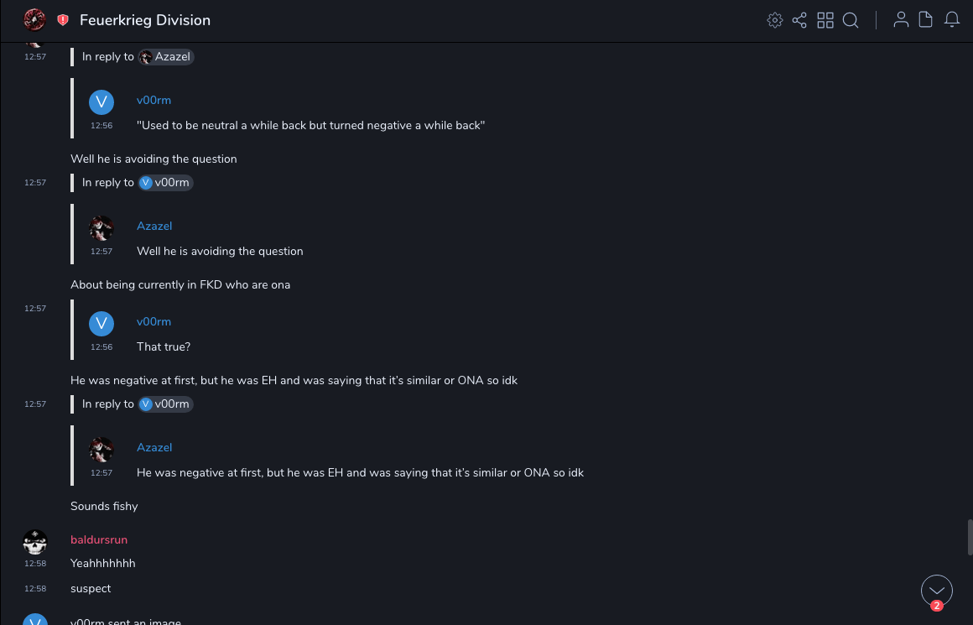Click the blue V avatar beside "That true?"

[101, 324]
